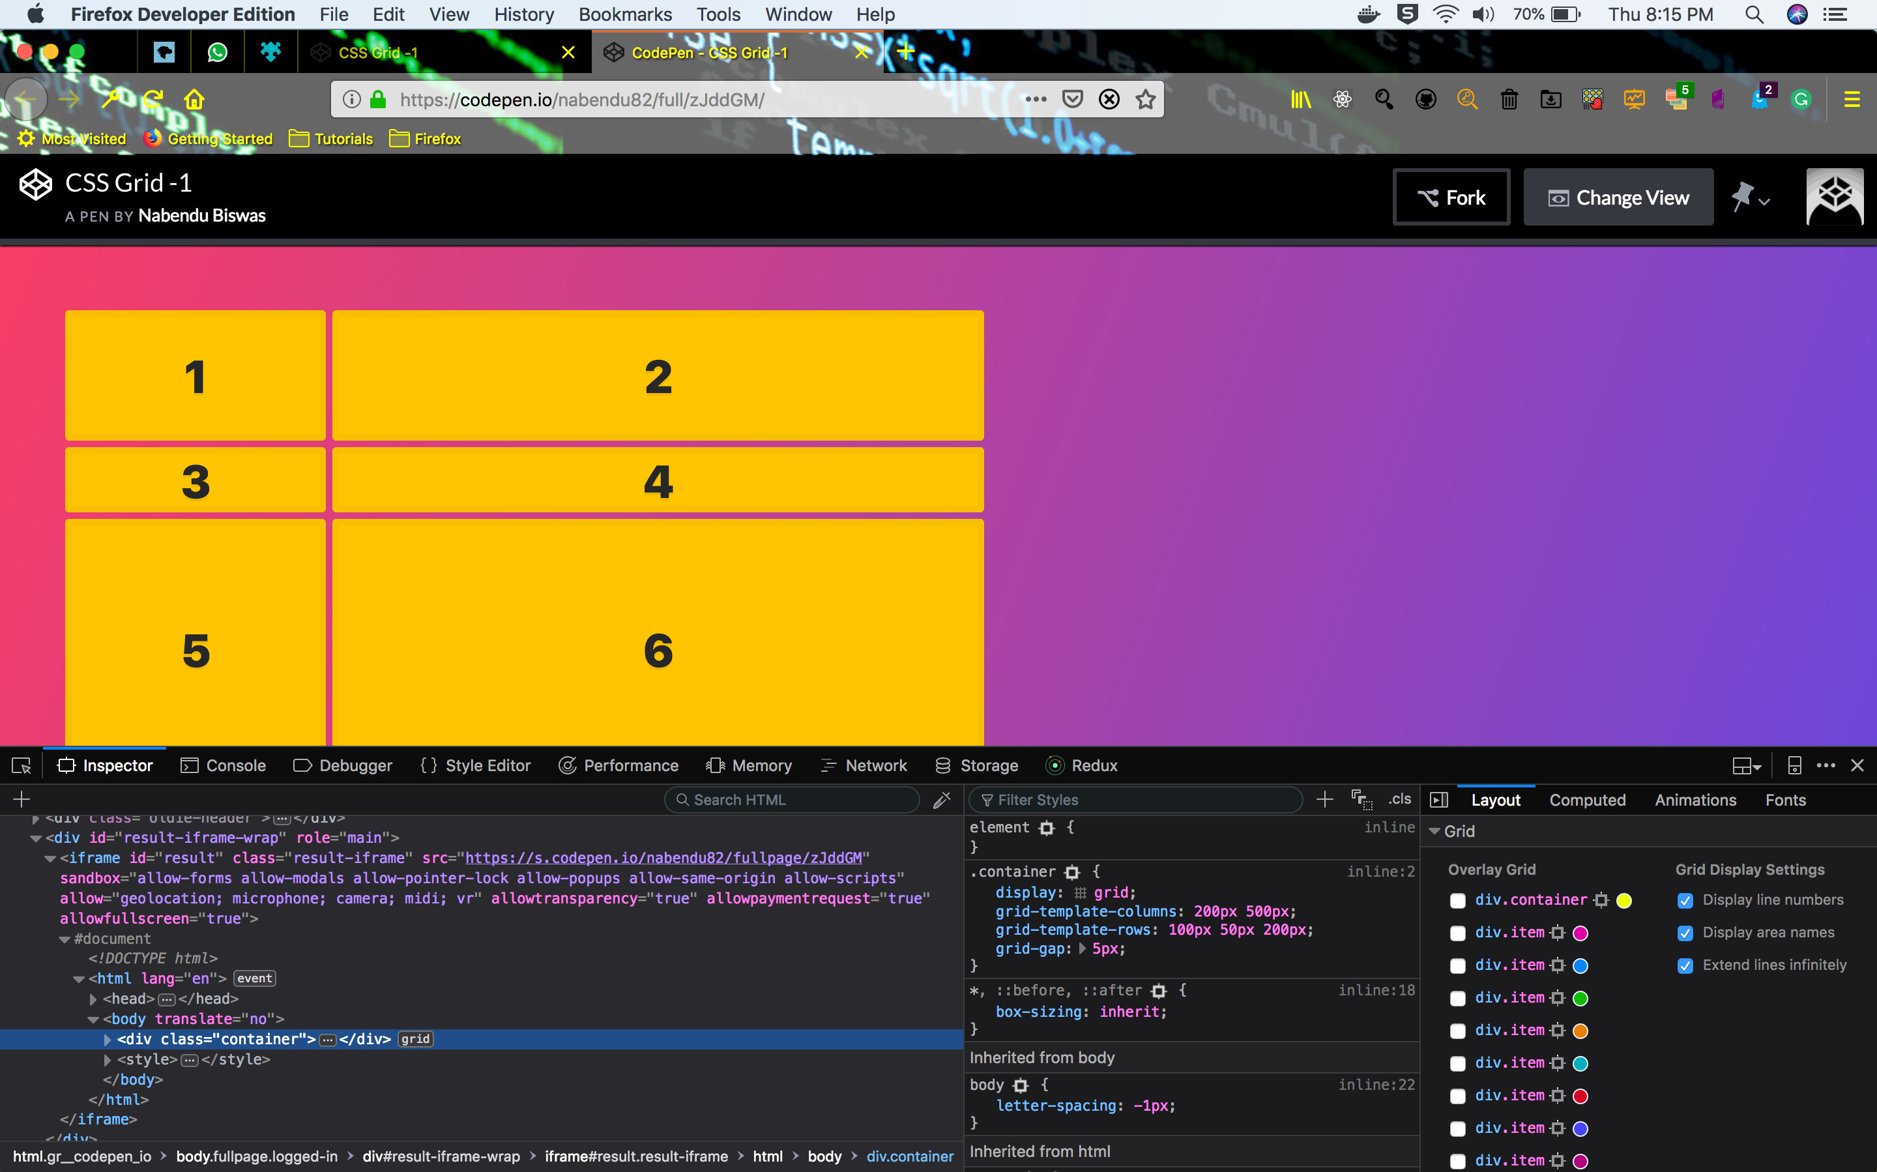Open the Library icon in toolbar
This screenshot has height=1172, width=1877.
tap(1301, 99)
